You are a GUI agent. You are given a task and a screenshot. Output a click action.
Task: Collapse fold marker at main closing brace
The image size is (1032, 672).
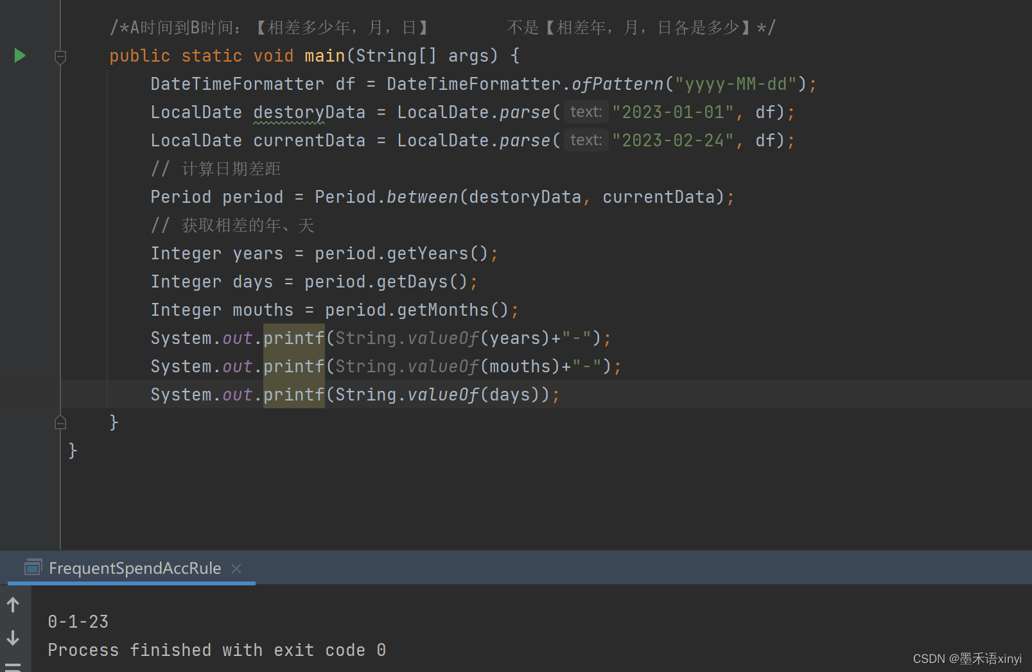point(60,422)
